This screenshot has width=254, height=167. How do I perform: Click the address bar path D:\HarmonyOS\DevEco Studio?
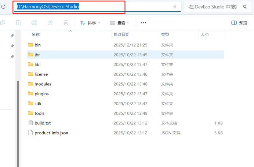[x=48, y=7]
